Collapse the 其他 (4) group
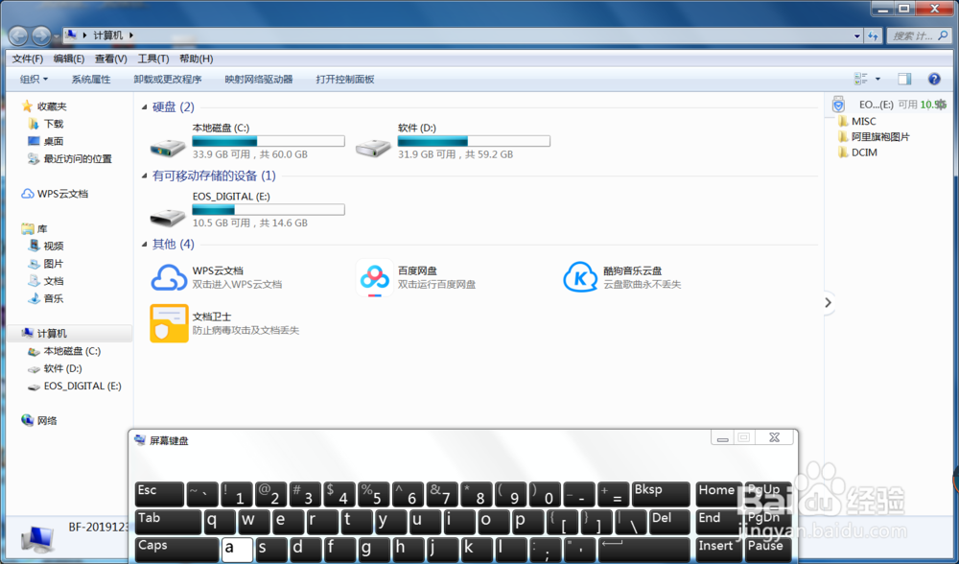 click(145, 245)
